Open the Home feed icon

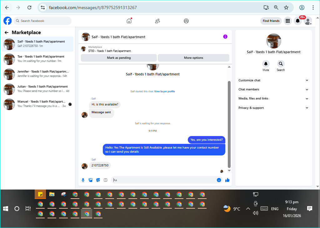[x=129, y=21]
